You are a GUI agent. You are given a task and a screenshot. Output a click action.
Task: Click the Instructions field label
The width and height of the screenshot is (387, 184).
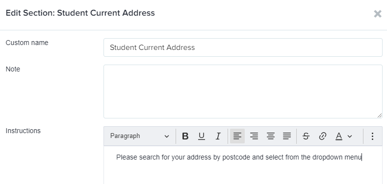(23, 131)
